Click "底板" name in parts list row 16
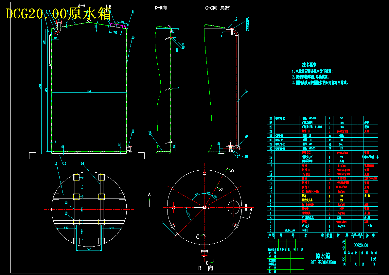 [x=304, y=165]
